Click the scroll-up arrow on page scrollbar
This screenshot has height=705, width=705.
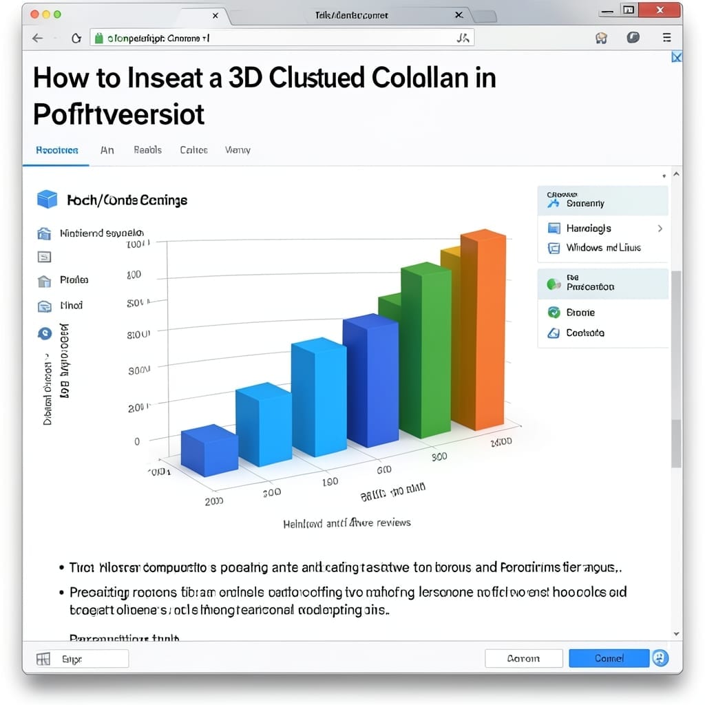676,174
